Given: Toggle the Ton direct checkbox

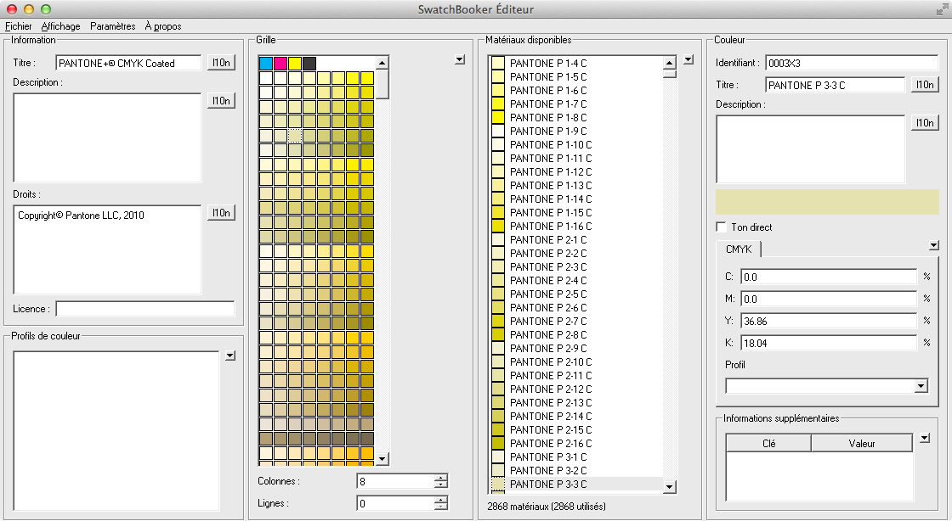Looking at the screenshot, I should [x=722, y=227].
